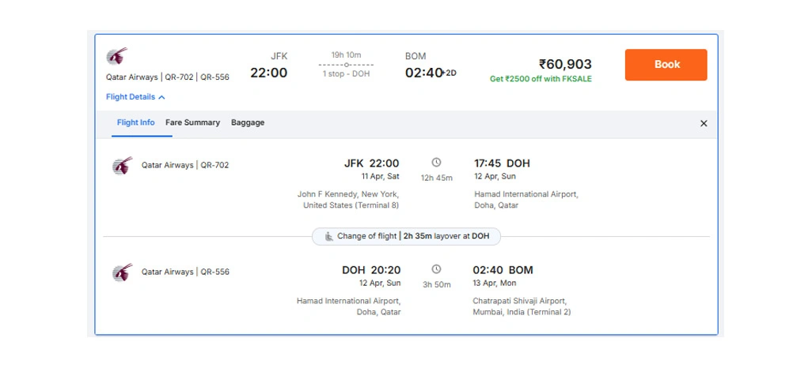Click the '02:40 BOM' arrival in details

[x=503, y=270]
